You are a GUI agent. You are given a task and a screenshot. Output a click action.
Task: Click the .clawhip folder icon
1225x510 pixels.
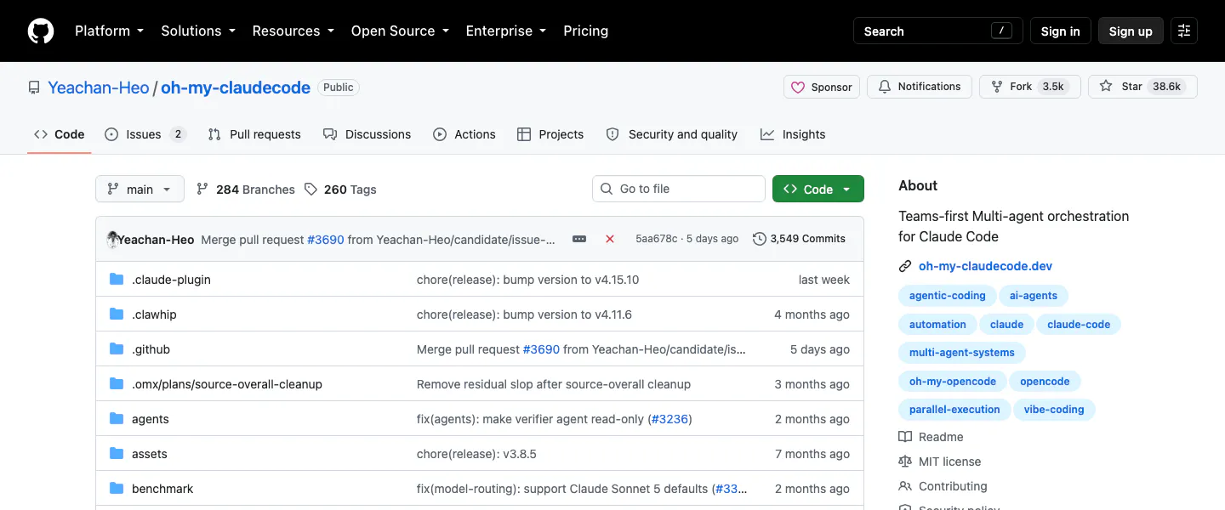tap(117, 314)
